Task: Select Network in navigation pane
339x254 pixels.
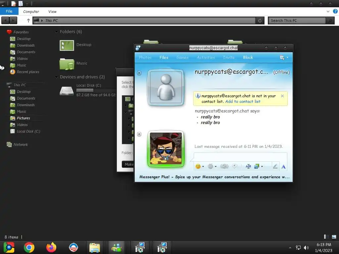Action: 21,145
